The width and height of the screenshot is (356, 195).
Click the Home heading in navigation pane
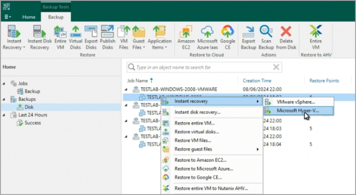tap(9, 67)
